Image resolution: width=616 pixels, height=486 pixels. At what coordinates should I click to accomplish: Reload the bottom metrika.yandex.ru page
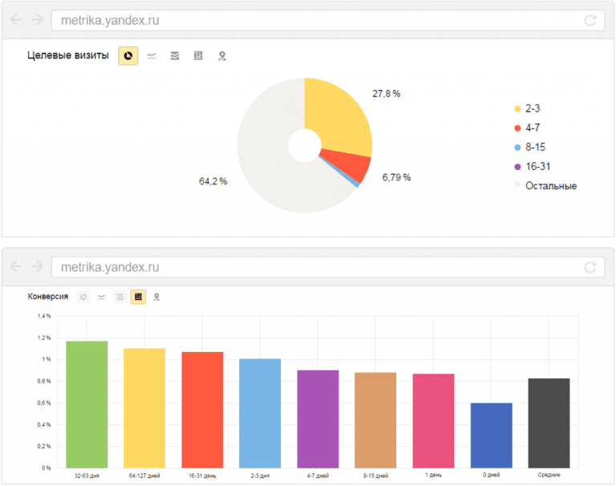point(590,267)
